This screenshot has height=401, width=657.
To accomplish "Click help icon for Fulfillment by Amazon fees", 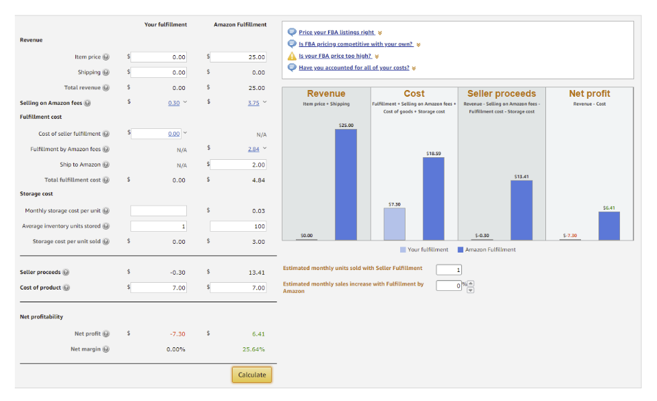I will [106, 149].
